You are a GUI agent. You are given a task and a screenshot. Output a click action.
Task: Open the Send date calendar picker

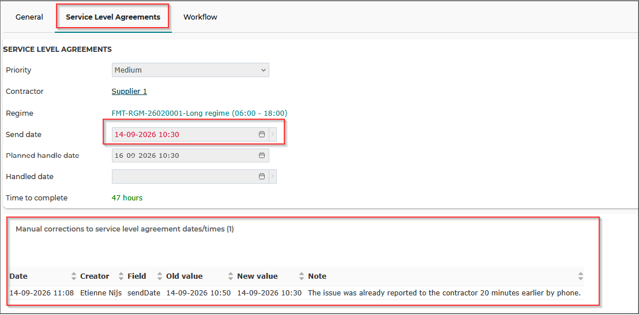262,134
